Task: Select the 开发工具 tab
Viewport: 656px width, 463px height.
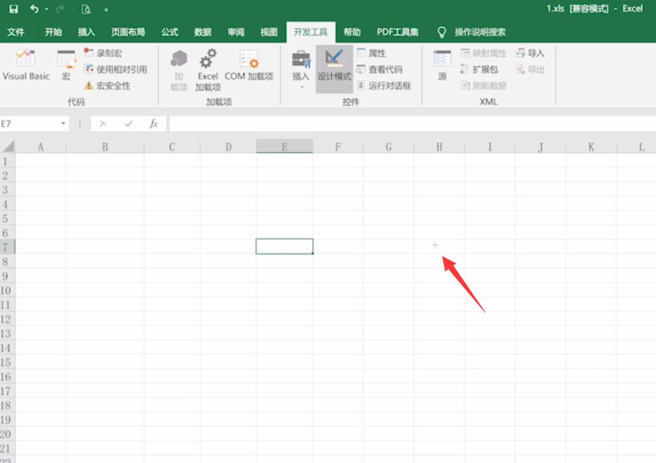Action: point(310,32)
